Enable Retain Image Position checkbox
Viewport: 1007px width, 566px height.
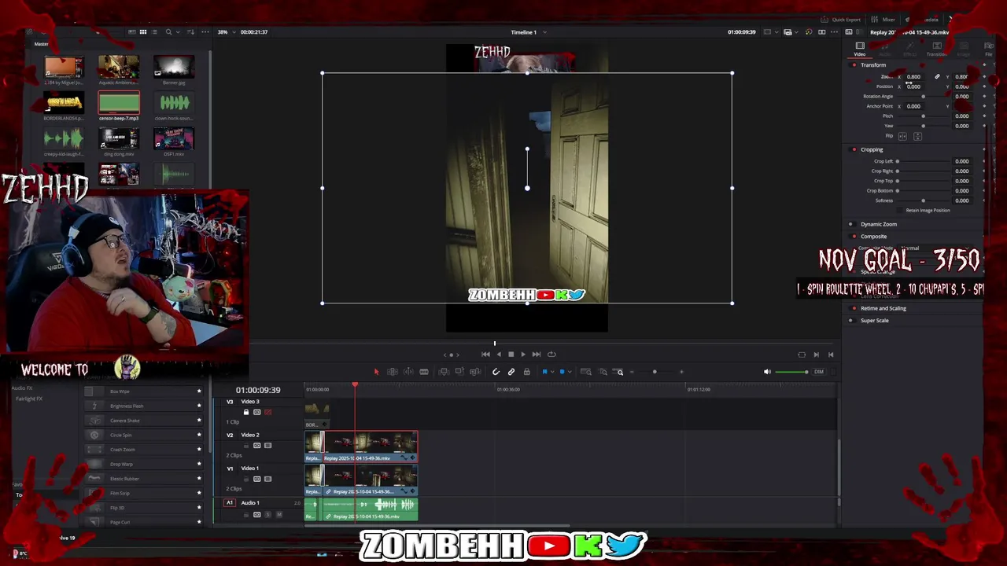(901, 211)
